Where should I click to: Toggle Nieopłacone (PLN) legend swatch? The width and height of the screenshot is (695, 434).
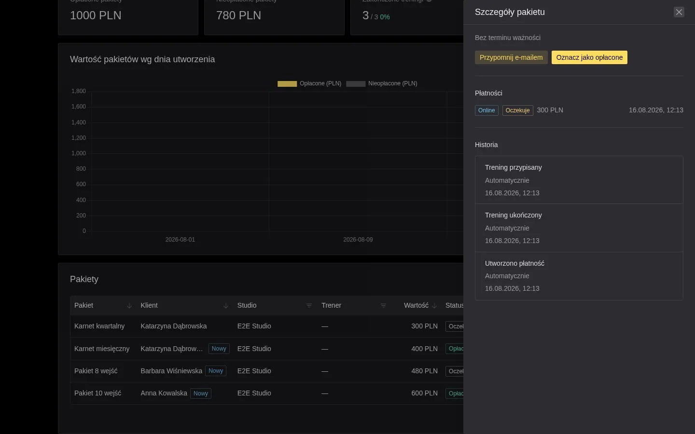click(356, 83)
